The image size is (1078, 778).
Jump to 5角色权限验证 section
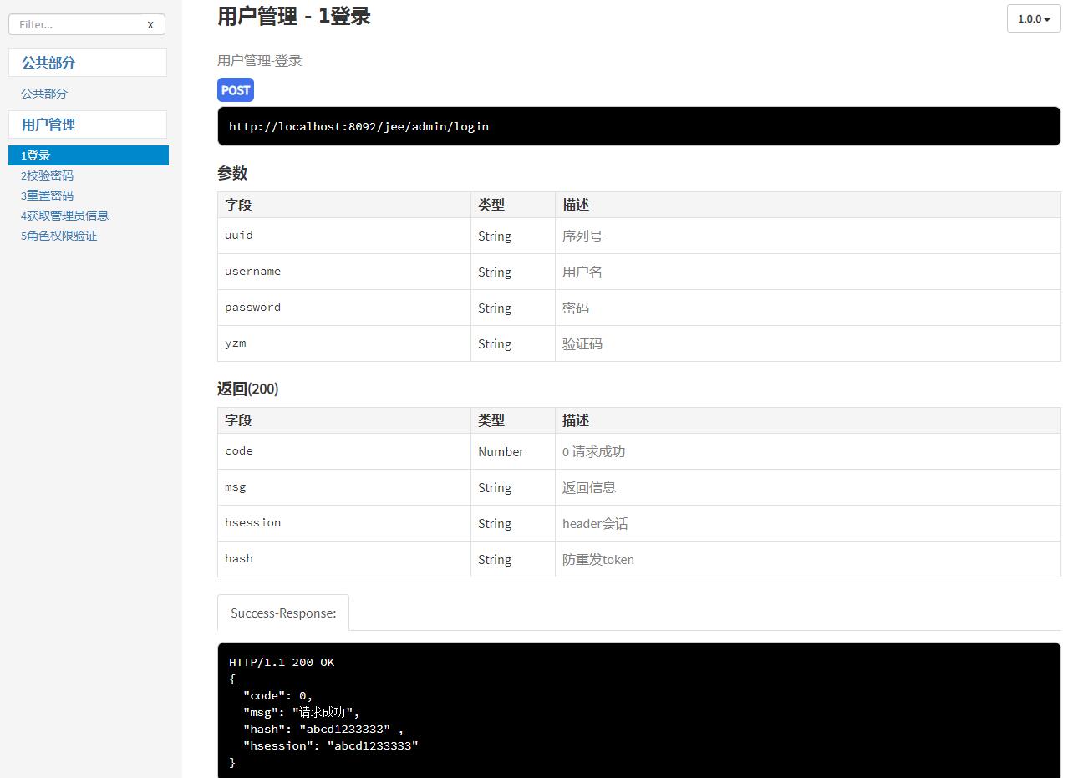click(58, 236)
